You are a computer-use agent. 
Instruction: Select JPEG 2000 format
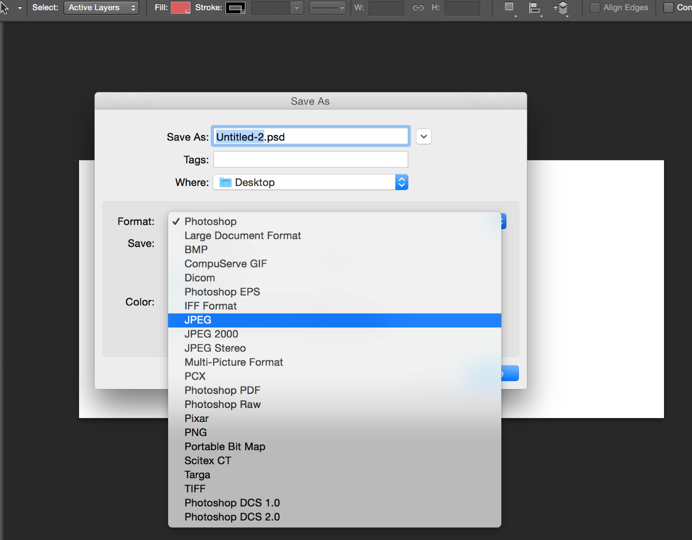point(334,334)
